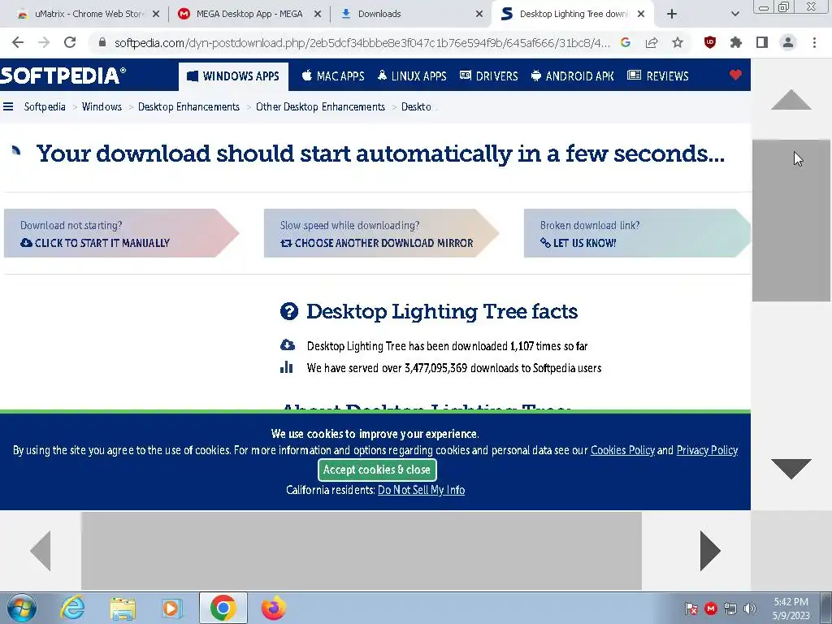Click the address bar URL
This screenshot has height=624, width=832.
[362, 42]
